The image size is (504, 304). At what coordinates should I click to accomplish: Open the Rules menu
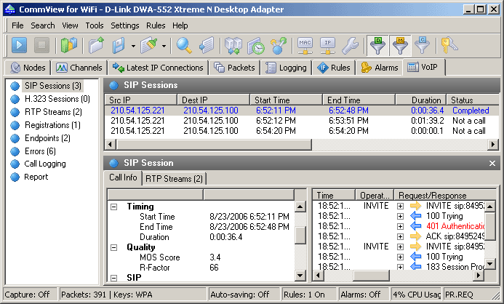[x=156, y=25]
